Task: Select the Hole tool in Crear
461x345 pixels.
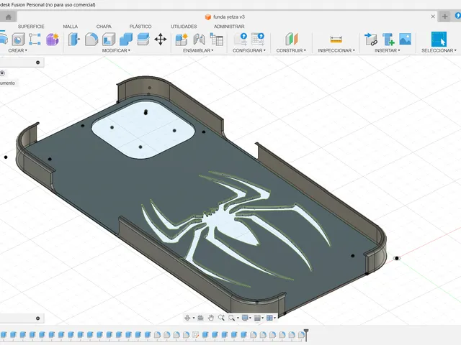Action: (x=18, y=40)
